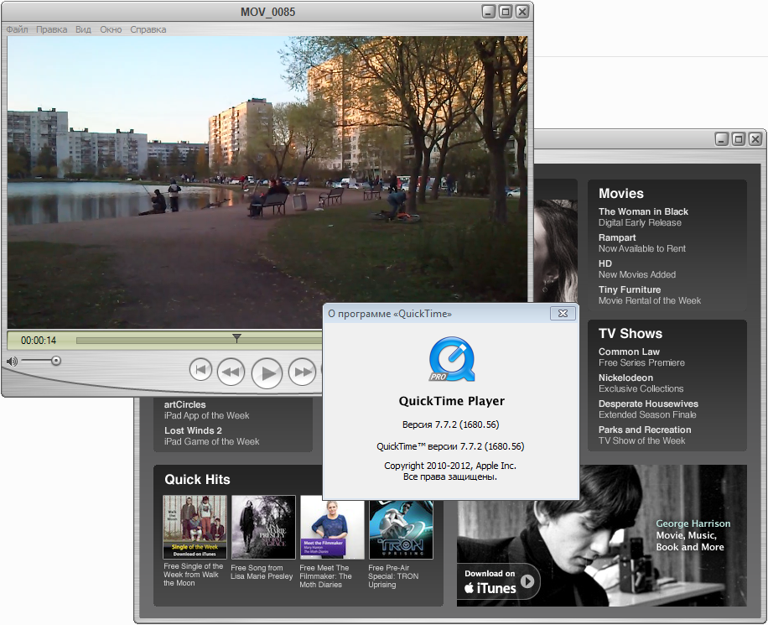The height and width of the screenshot is (625, 768).
Task: Click the 00:00:14 time display
Action: click(x=39, y=341)
